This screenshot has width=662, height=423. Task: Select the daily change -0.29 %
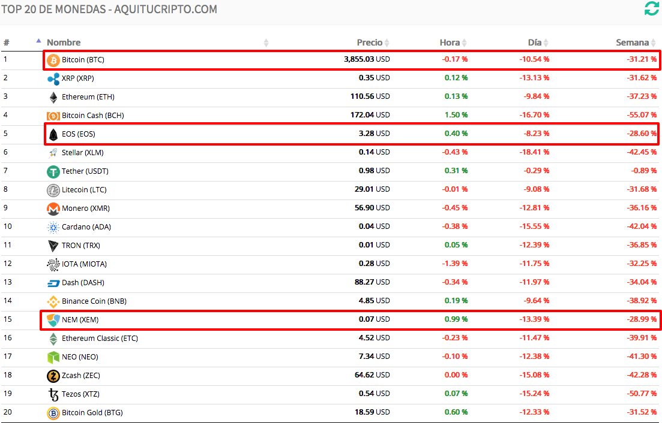pyautogui.click(x=536, y=171)
